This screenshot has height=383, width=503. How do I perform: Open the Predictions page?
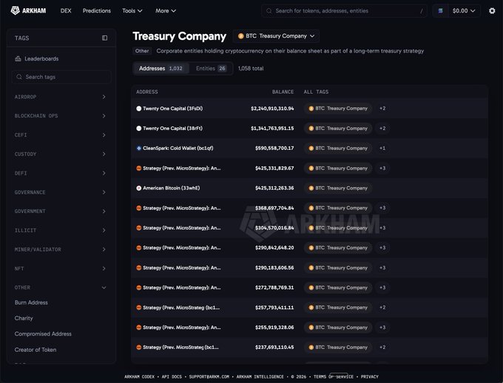[97, 11]
